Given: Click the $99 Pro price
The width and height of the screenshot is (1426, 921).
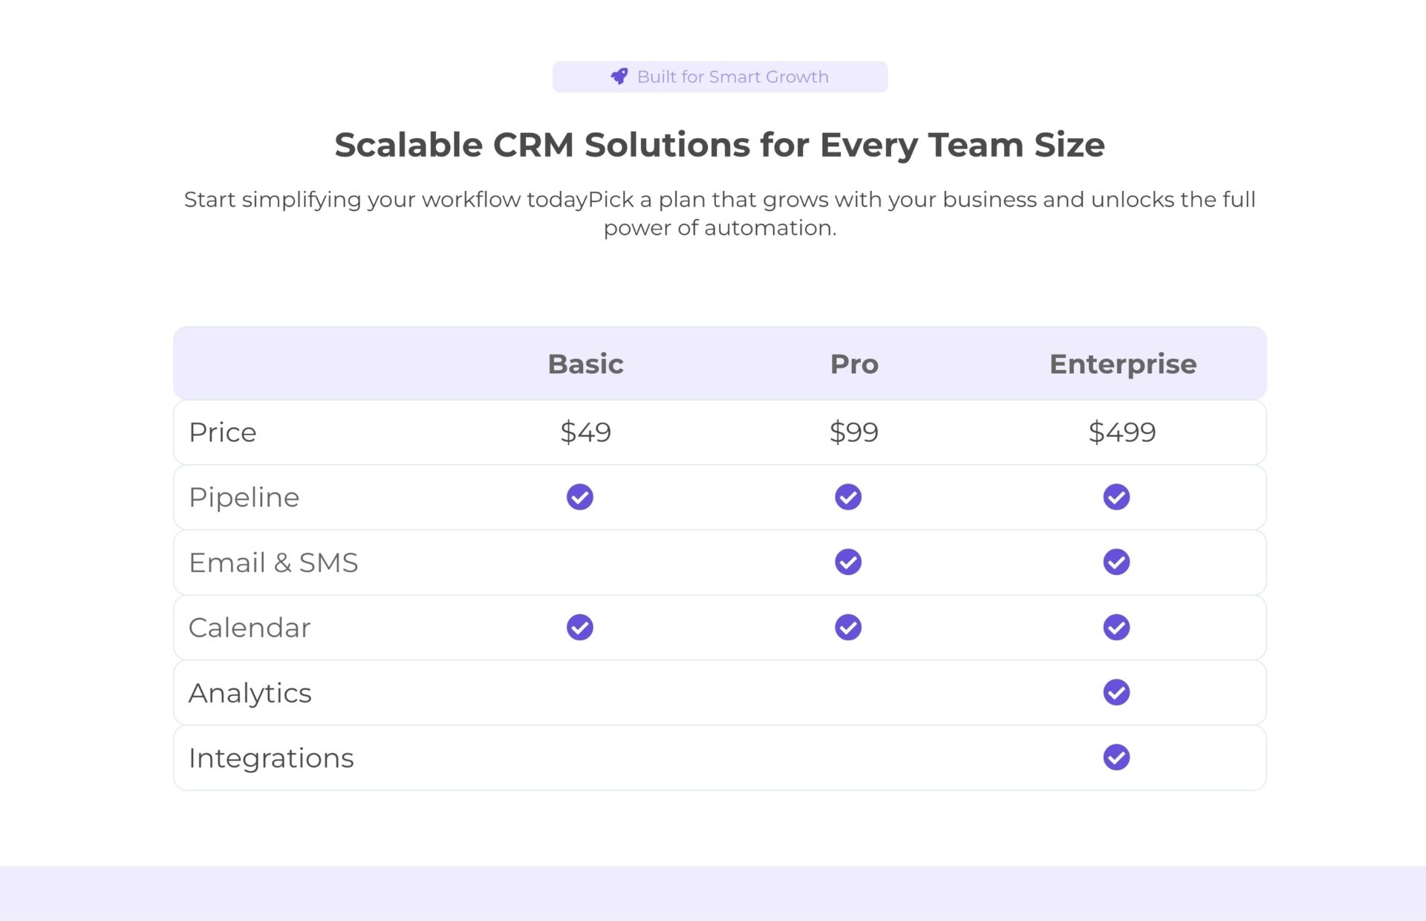Looking at the screenshot, I should coord(854,432).
